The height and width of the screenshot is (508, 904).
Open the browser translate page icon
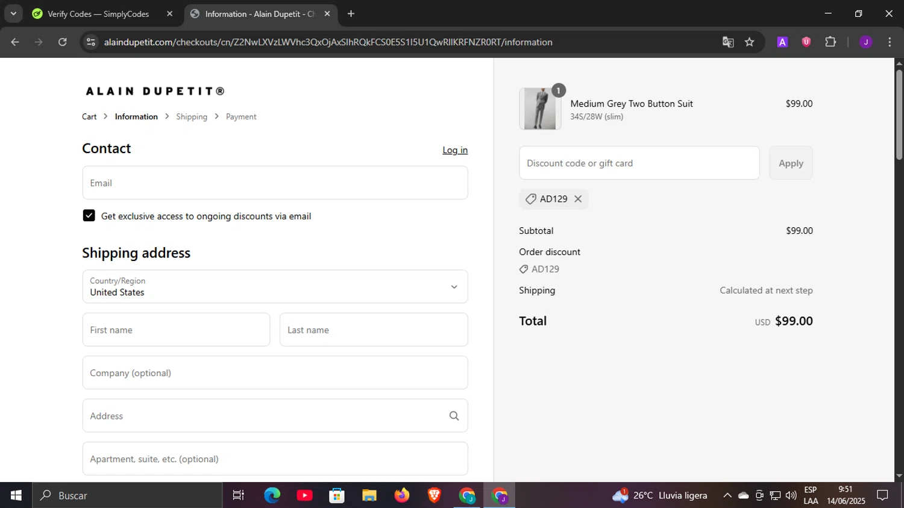(728, 42)
